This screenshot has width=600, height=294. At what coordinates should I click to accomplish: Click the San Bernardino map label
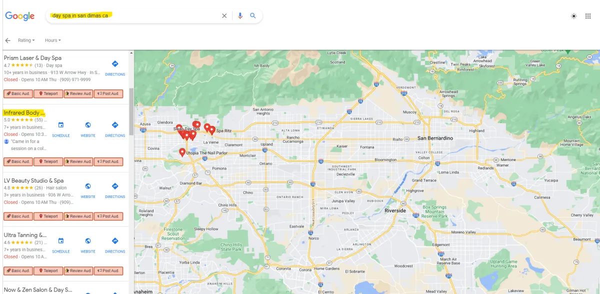[x=435, y=138]
